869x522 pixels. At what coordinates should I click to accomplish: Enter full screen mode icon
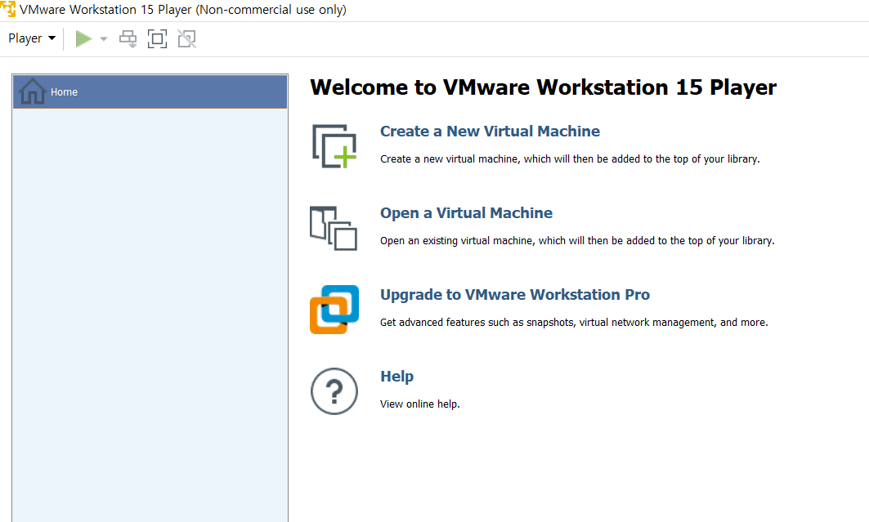[158, 38]
